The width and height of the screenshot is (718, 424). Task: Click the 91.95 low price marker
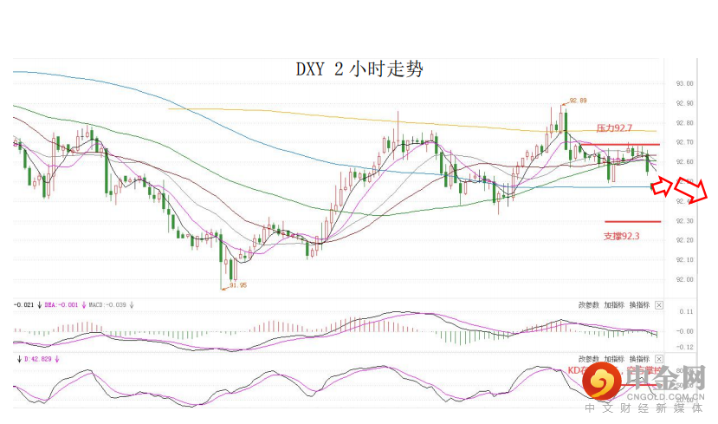click(238, 285)
